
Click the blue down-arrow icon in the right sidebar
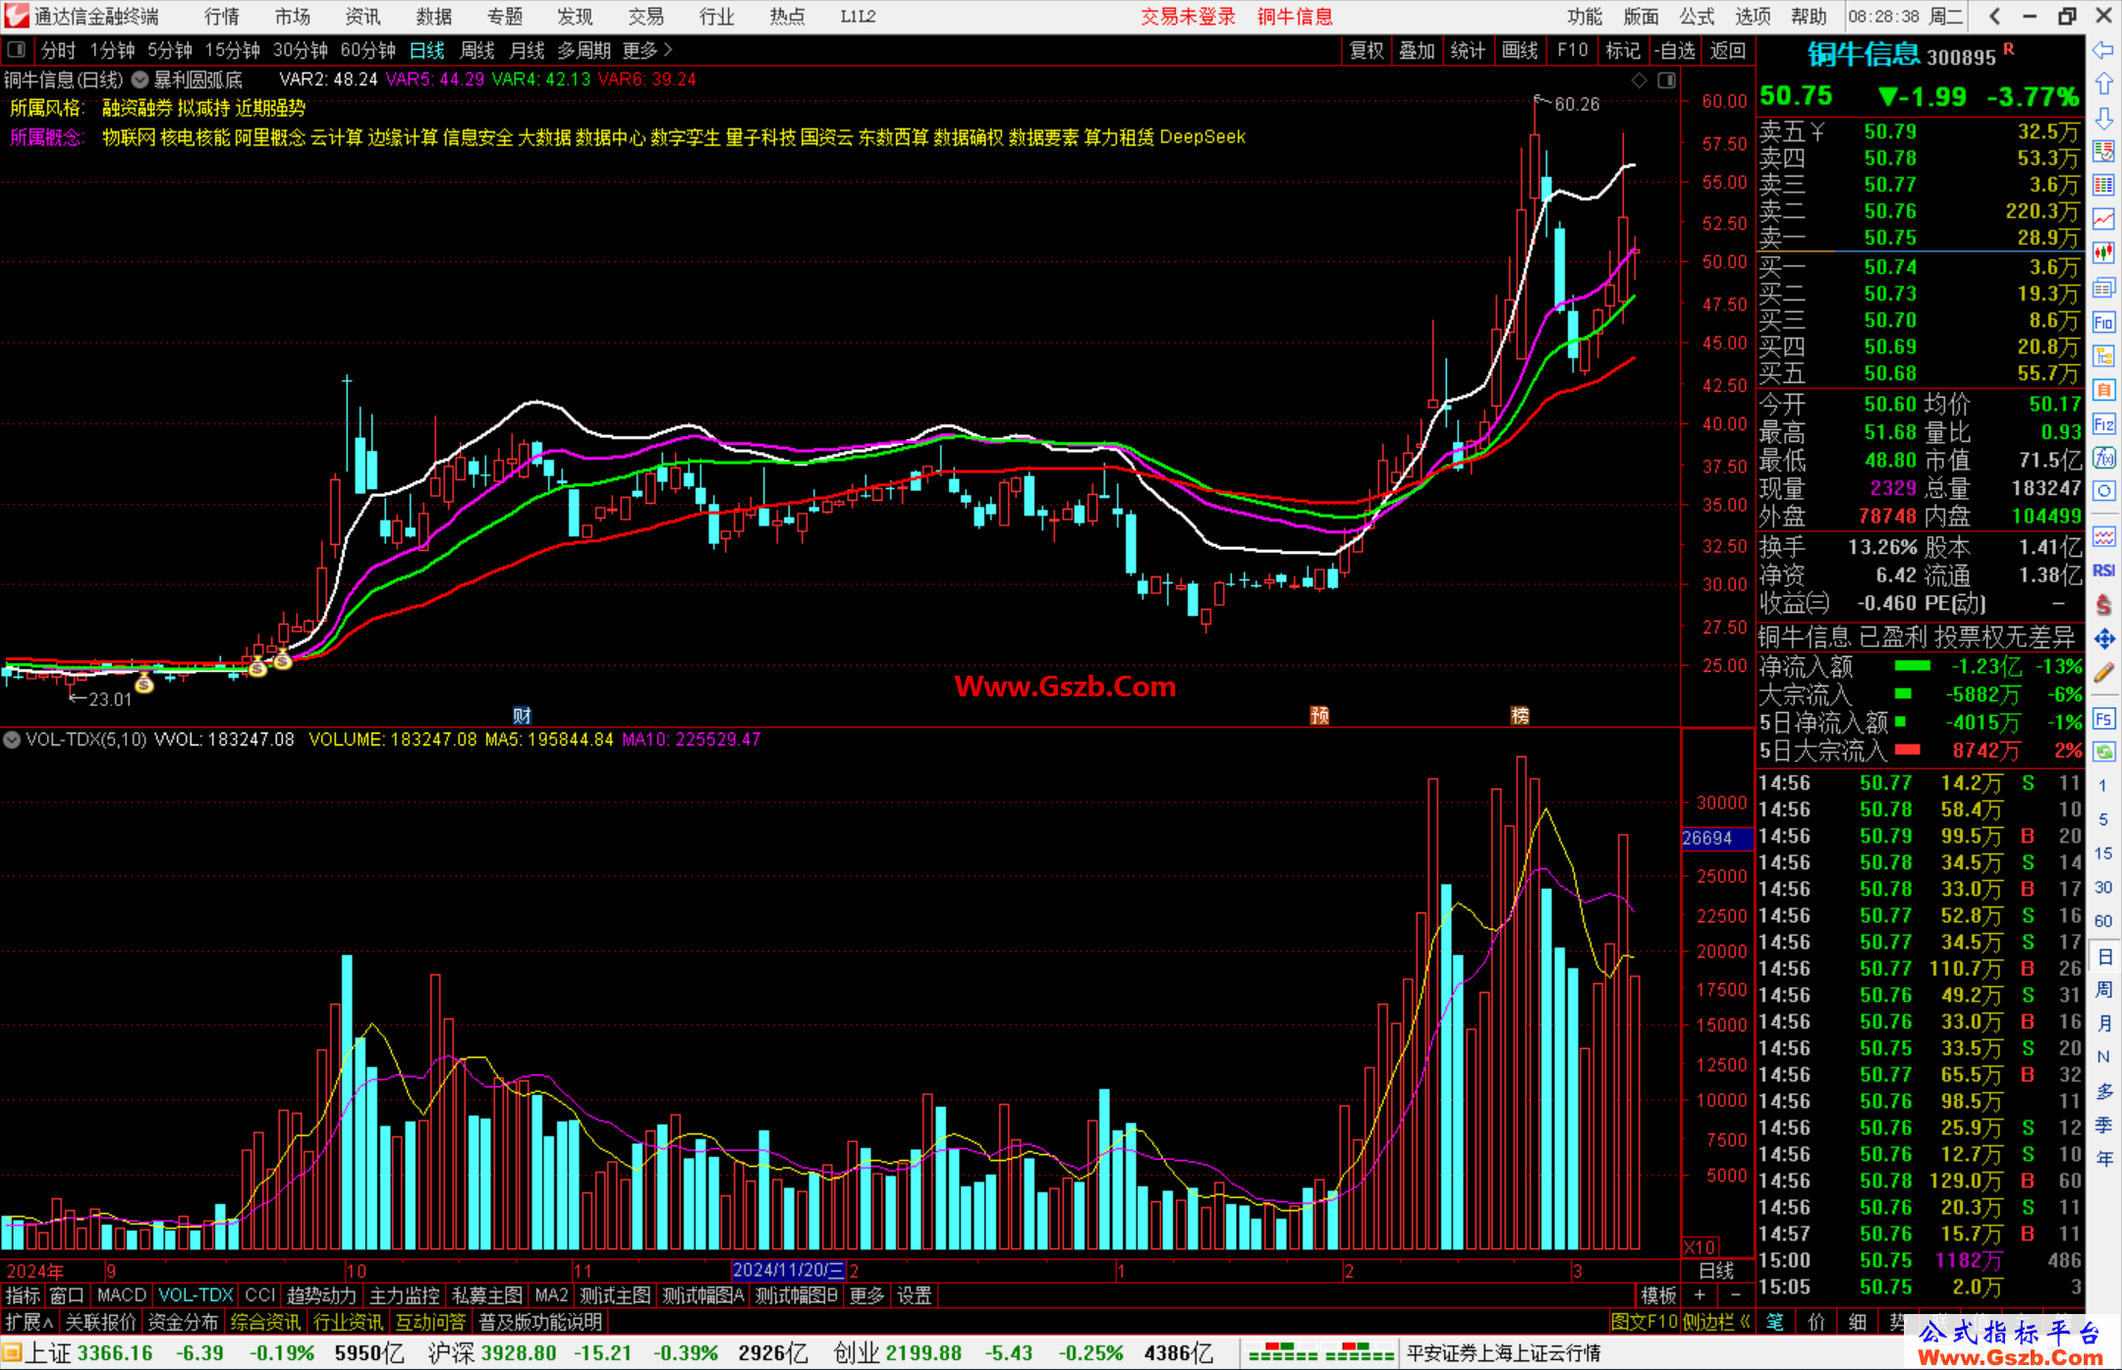[2103, 118]
